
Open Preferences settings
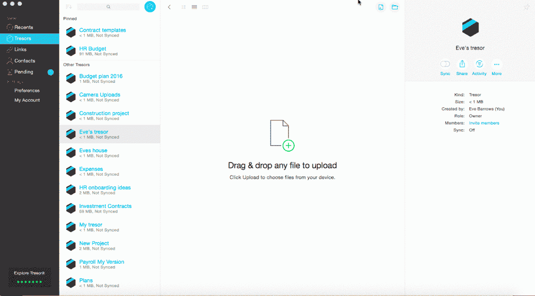(27, 91)
